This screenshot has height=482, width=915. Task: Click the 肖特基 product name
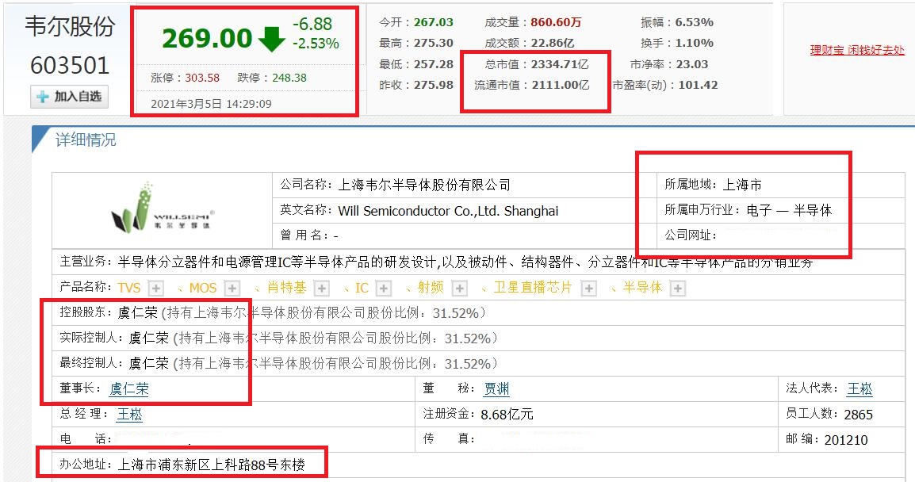click(286, 287)
